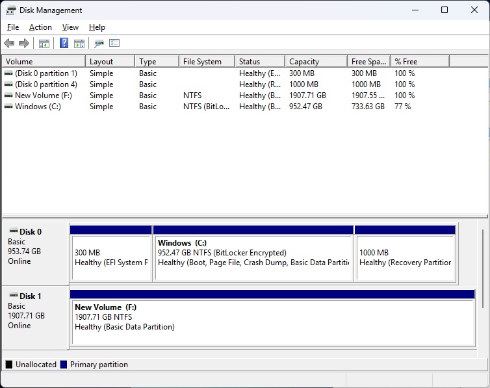Toggle the Show/Hide Console Tree icon
This screenshot has height=388, width=490.
[44, 44]
